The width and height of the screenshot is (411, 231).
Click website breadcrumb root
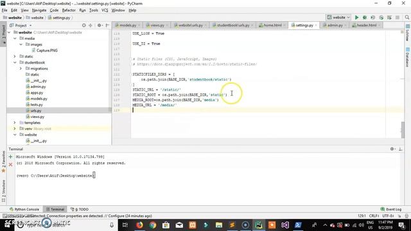tap(13, 17)
